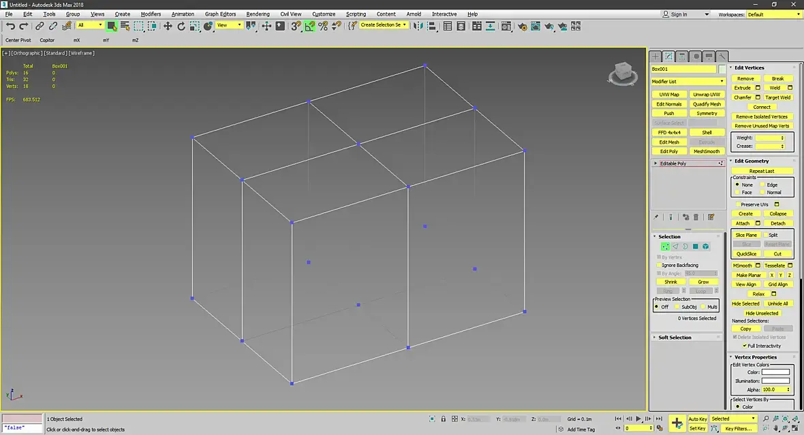The width and height of the screenshot is (804, 435).
Task: Open the Modifiers menu
Action: [x=151, y=14]
